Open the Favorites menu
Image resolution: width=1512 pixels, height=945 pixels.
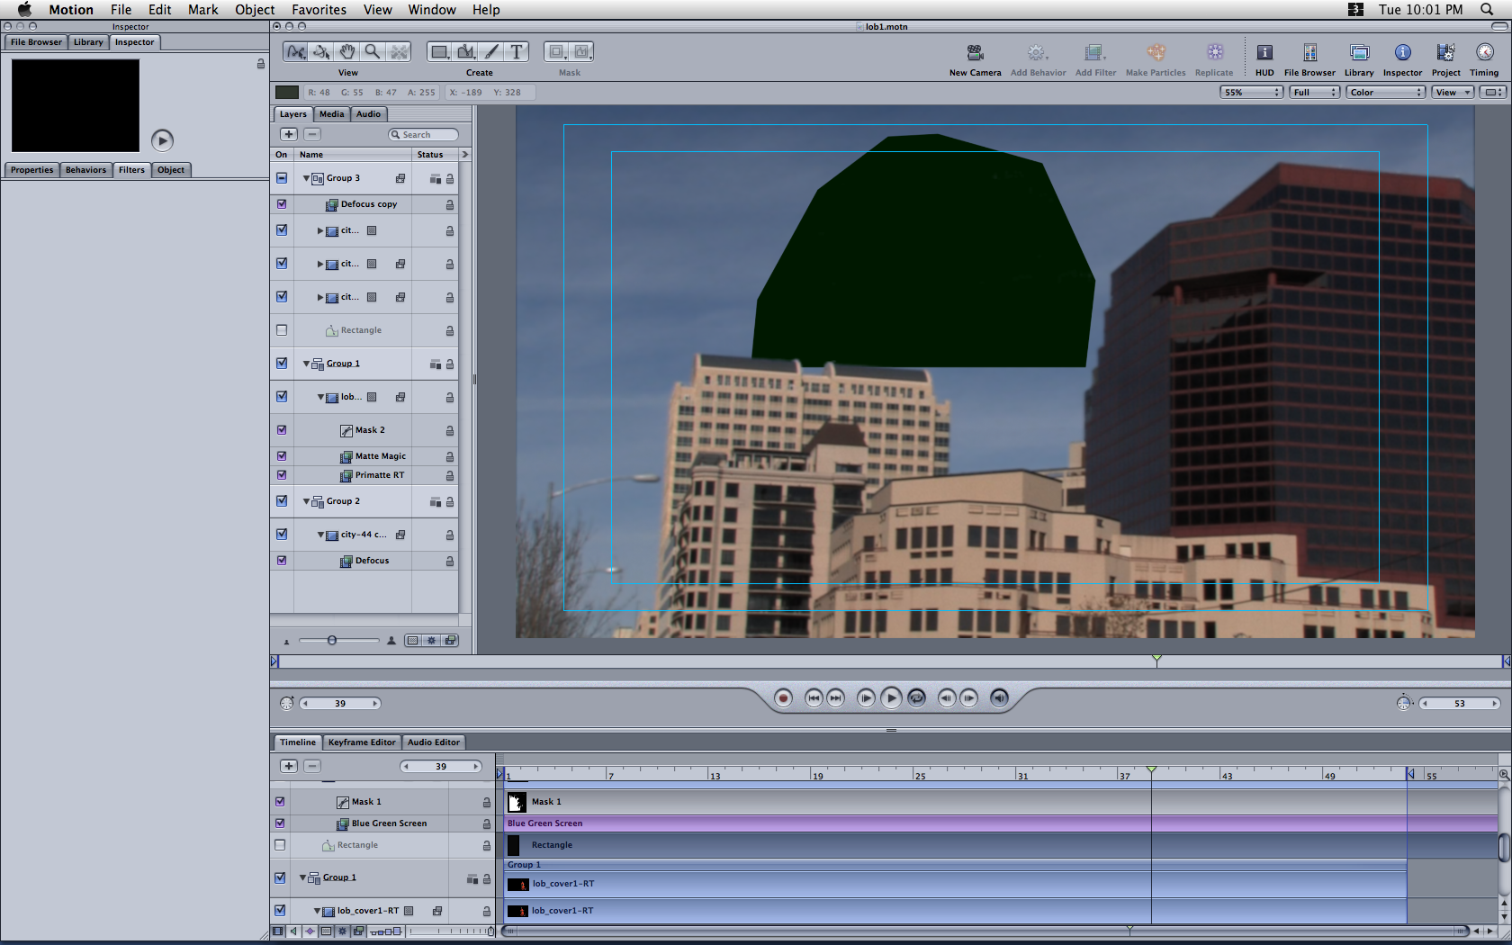[x=319, y=10]
